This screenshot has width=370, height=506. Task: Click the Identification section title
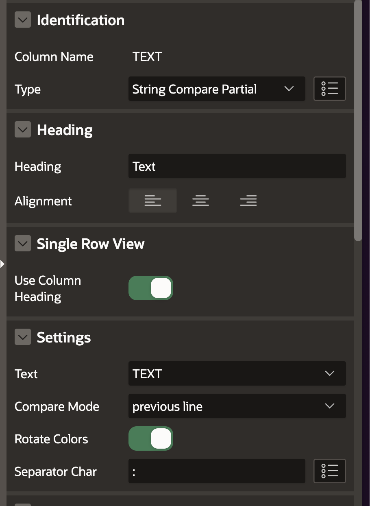click(81, 20)
